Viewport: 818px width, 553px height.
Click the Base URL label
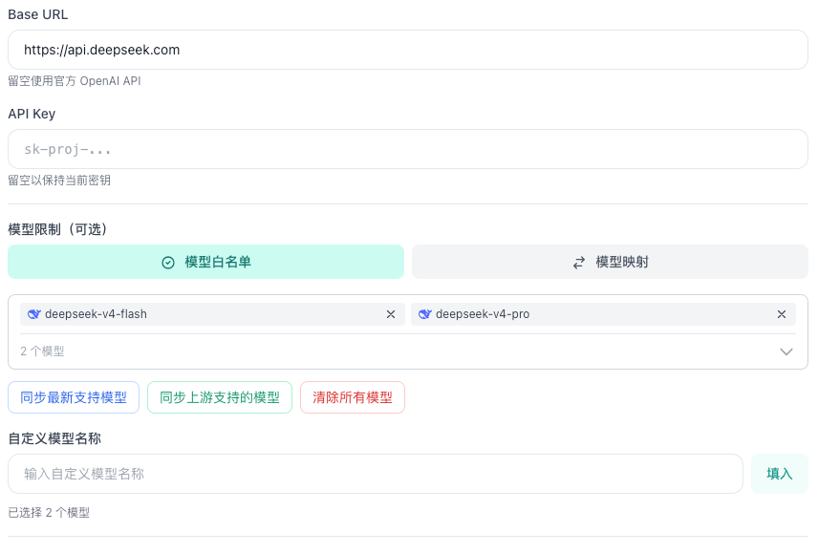tap(37, 14)
